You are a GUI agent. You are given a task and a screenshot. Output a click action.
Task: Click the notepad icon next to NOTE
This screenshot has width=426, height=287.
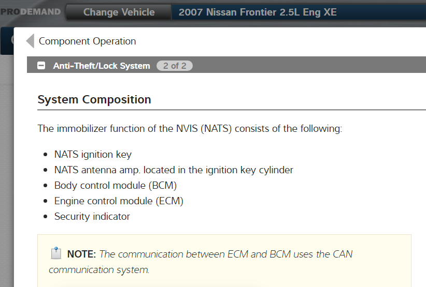tap(56, 253)
